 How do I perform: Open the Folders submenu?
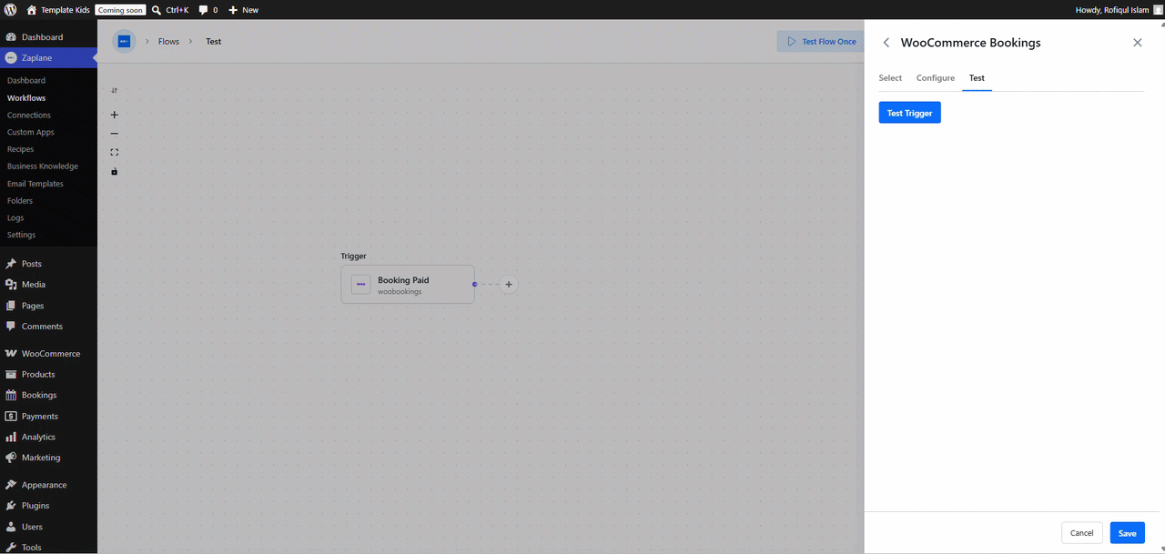pos(20,200)
